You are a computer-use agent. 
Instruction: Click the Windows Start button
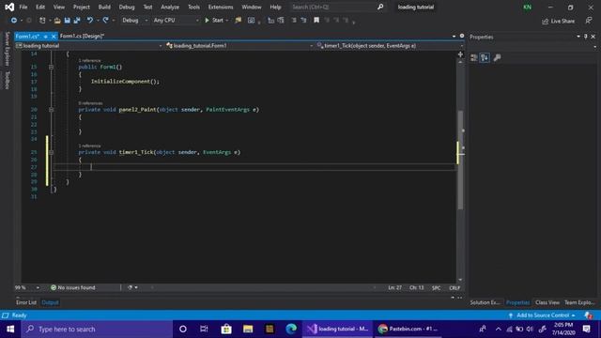click(x=10, y=329)
